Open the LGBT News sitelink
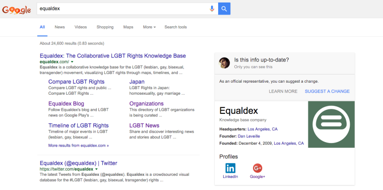The height and width of the screenshot is (190, 383). coord(144,125)
